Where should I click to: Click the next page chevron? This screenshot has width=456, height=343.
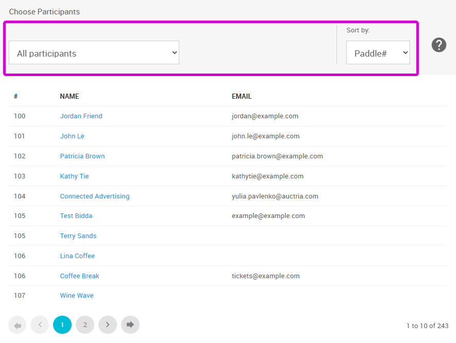click(108, 325)
